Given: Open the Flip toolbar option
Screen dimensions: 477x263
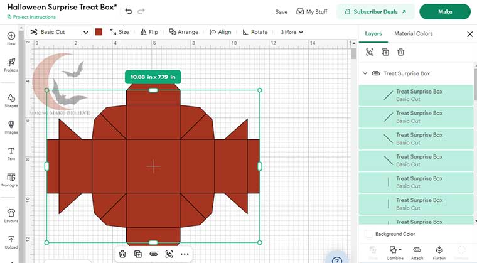Looking at the screenshot, I should click(x=149, y=31).
